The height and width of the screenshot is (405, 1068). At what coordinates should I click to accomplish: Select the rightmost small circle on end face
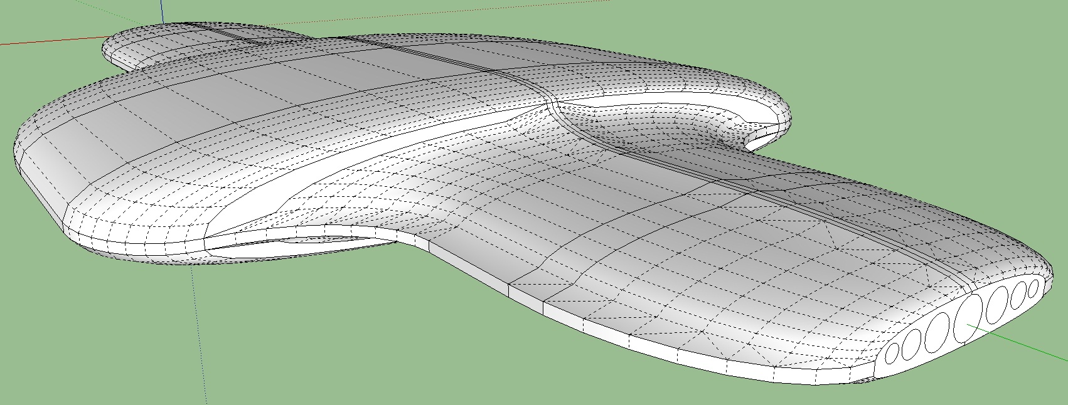[x=1033, y=288]
